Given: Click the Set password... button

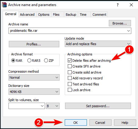Looking at the screenshot, I should 98,106.
